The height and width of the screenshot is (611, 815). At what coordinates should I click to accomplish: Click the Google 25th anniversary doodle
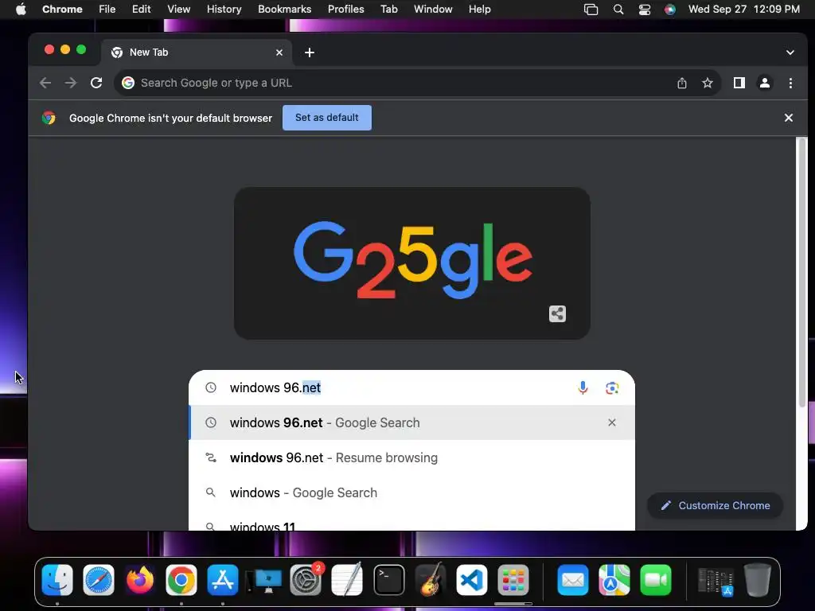click(x=412, y=263)
